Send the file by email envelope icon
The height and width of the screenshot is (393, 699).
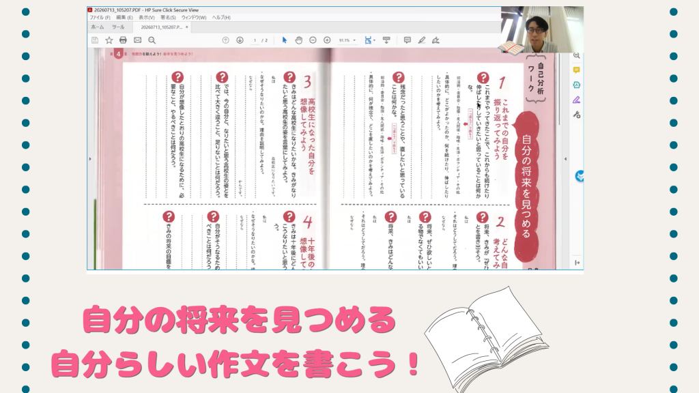(137, 40)
